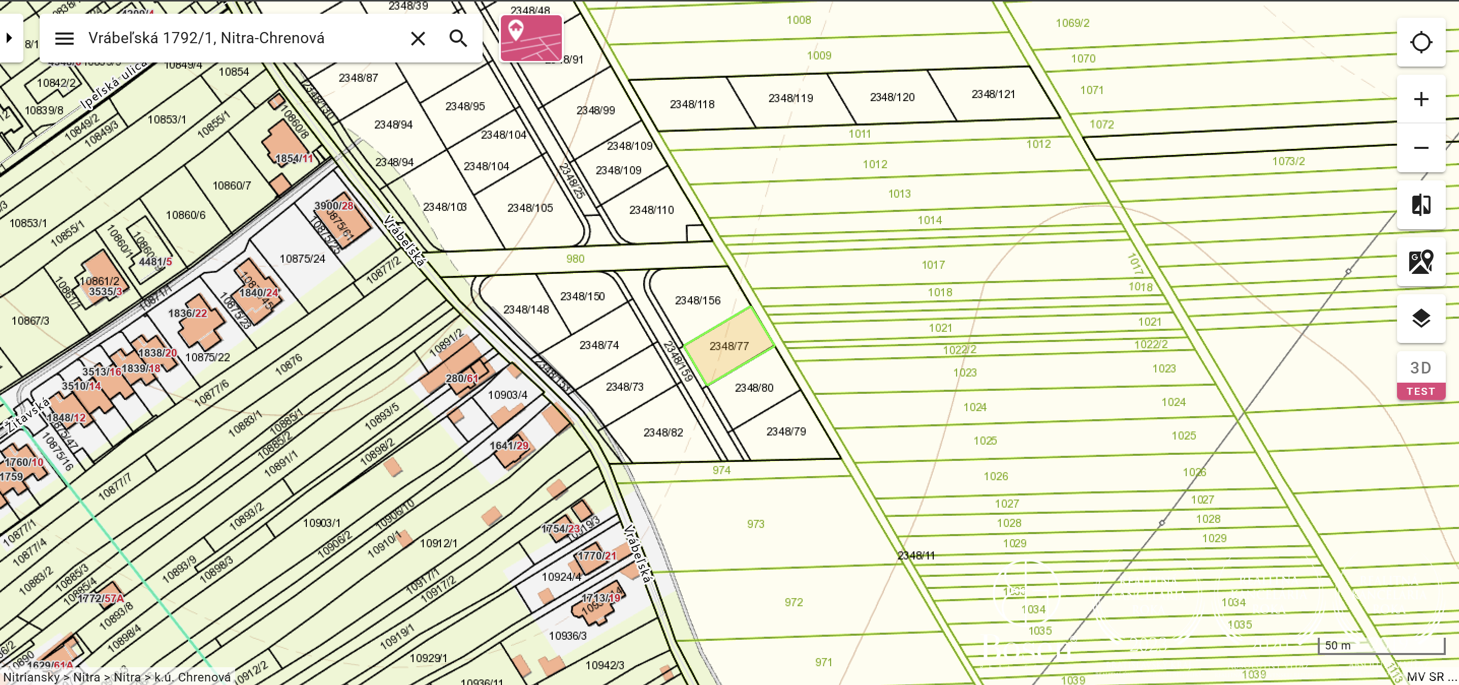The height and width of the screenshot is (685, 1459).
Task: Toggle the 3D TEST view
Action: [x=1420, y=376]
